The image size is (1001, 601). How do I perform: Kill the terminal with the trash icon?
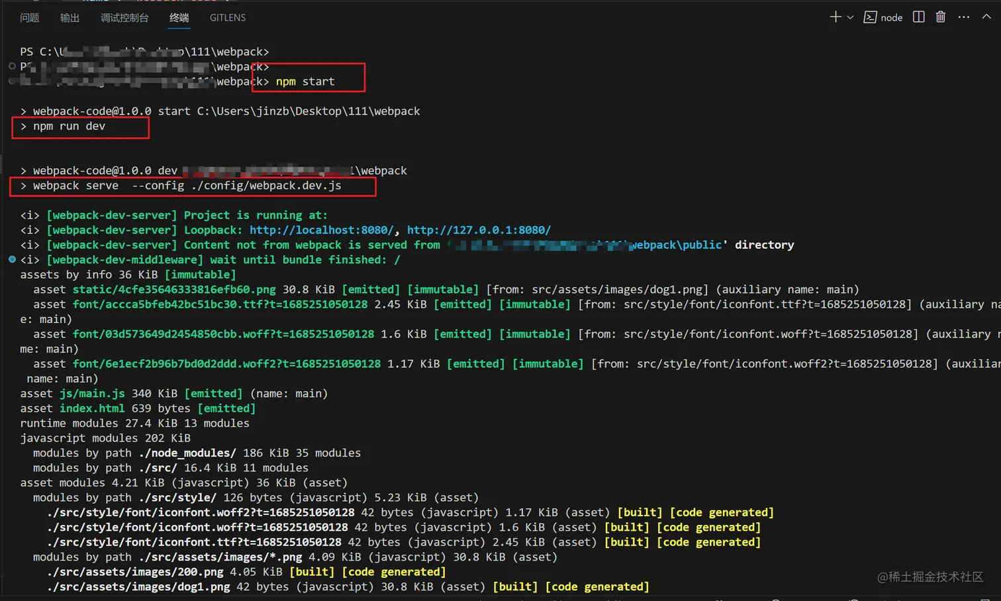coord(941,17)
